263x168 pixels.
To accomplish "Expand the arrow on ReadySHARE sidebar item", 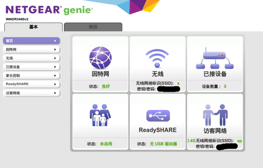I will coord(55,84).
